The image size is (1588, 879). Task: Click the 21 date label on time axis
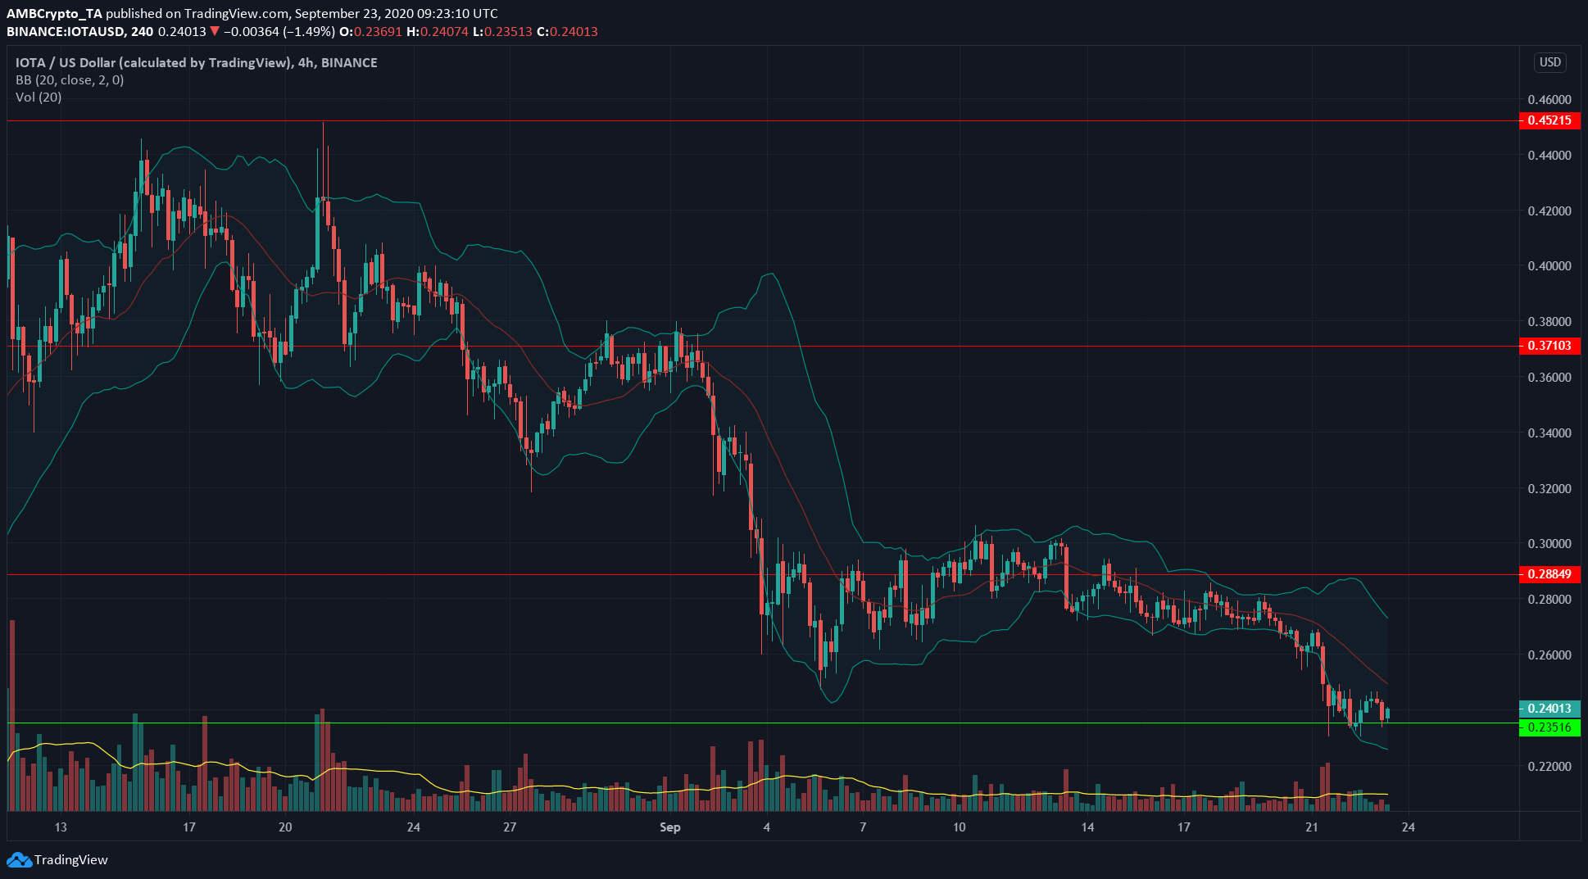point(1311,827)
